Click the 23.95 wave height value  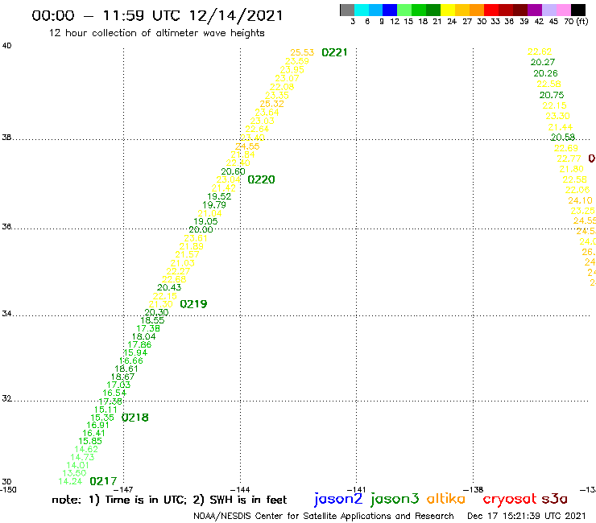click(292, 70)
